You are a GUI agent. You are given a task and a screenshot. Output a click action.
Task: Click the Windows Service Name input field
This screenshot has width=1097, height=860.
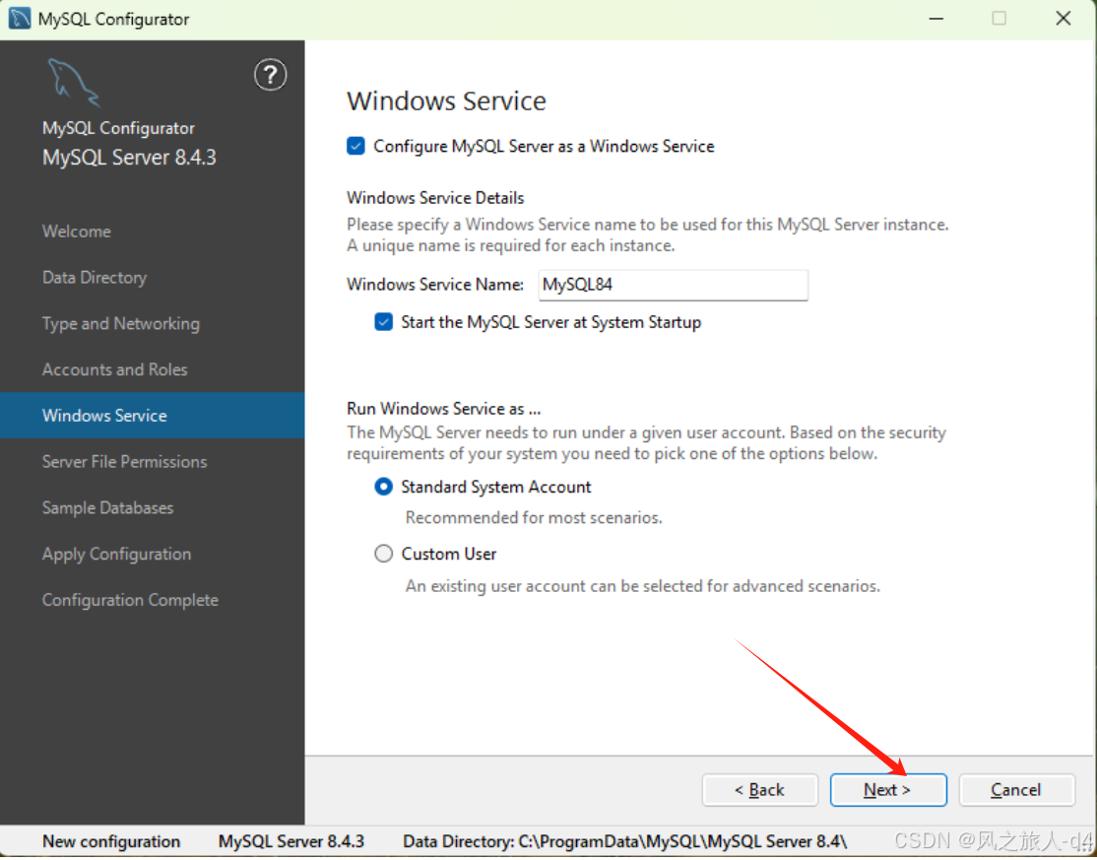click(x=673, y=285)
